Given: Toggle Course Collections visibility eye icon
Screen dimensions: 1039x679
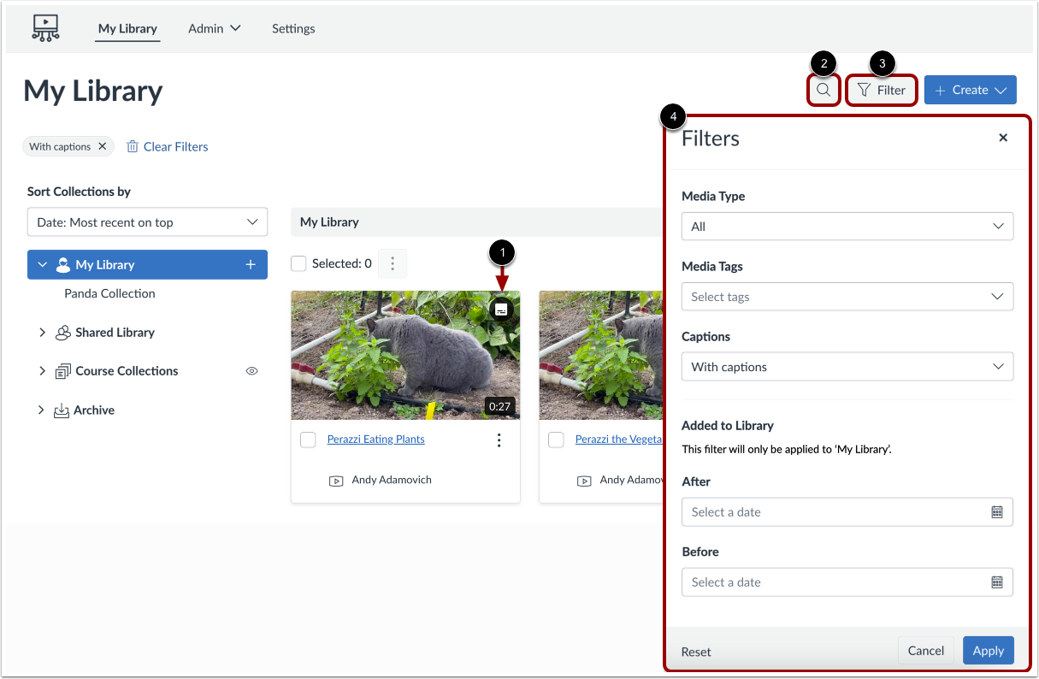Looking at the screenshot, I should click(251, 371).
